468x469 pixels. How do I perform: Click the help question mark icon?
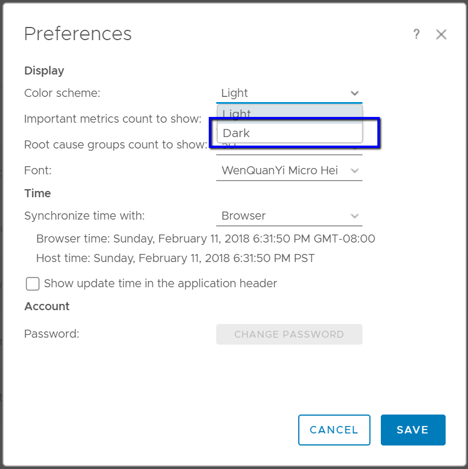(417, 34)
